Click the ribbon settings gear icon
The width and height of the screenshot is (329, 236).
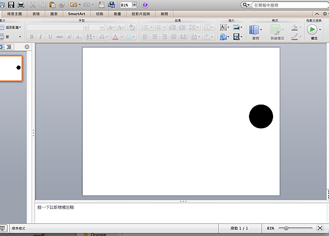click(325, 14)
